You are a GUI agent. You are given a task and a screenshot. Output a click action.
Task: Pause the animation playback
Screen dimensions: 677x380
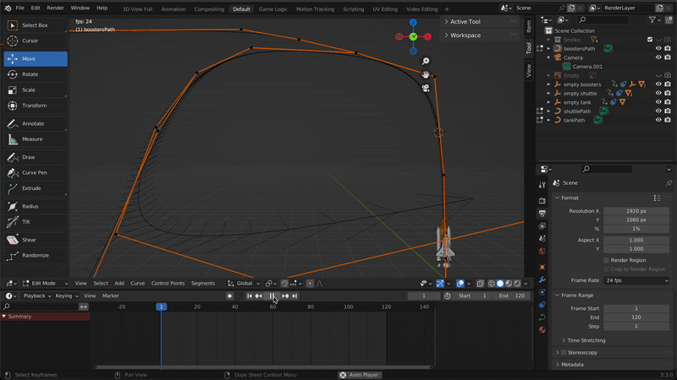point(272,296)
